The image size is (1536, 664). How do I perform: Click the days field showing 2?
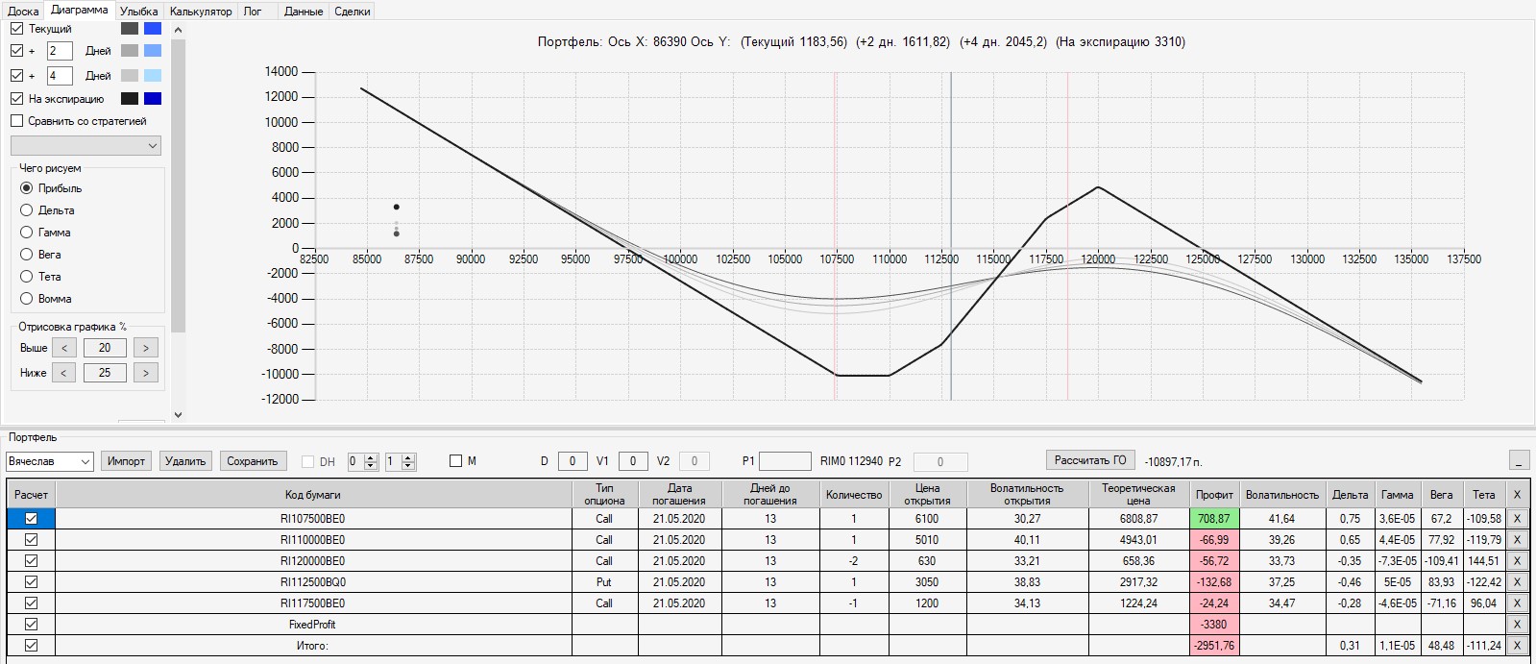point(60,51)
